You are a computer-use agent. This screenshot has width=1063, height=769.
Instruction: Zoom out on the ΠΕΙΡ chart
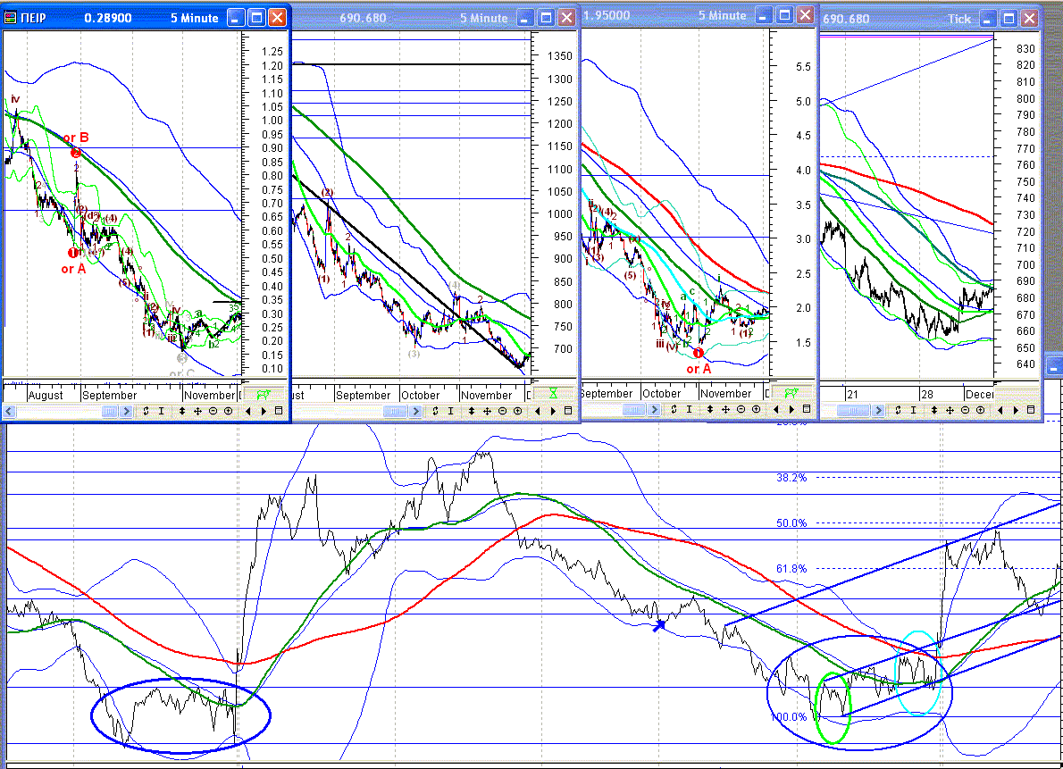pos(213,411)
